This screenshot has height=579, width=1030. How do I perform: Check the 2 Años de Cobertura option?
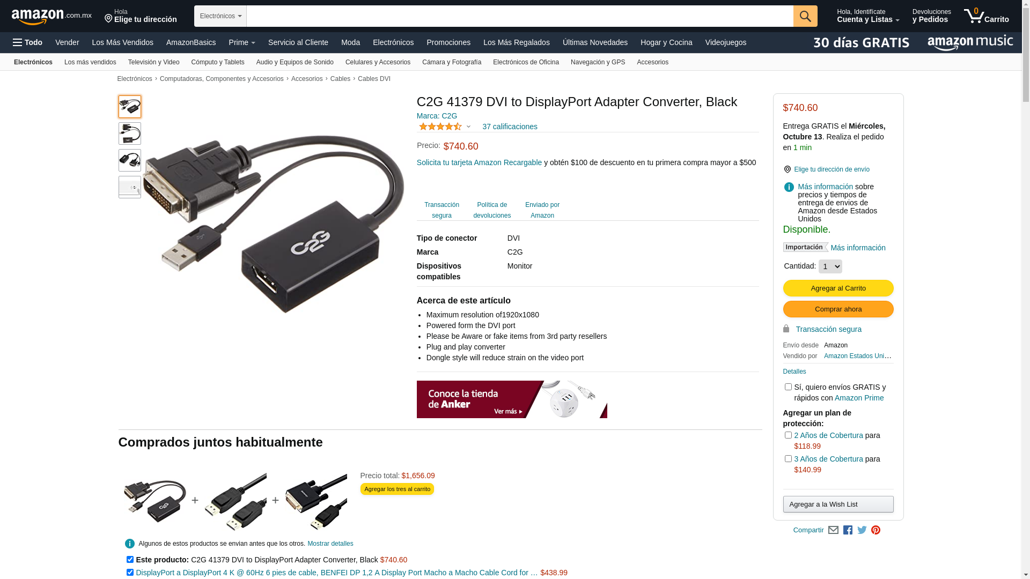[788, 435]
